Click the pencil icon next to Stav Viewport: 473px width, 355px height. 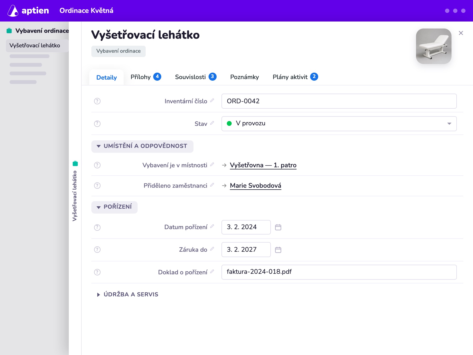pos(212,123)
